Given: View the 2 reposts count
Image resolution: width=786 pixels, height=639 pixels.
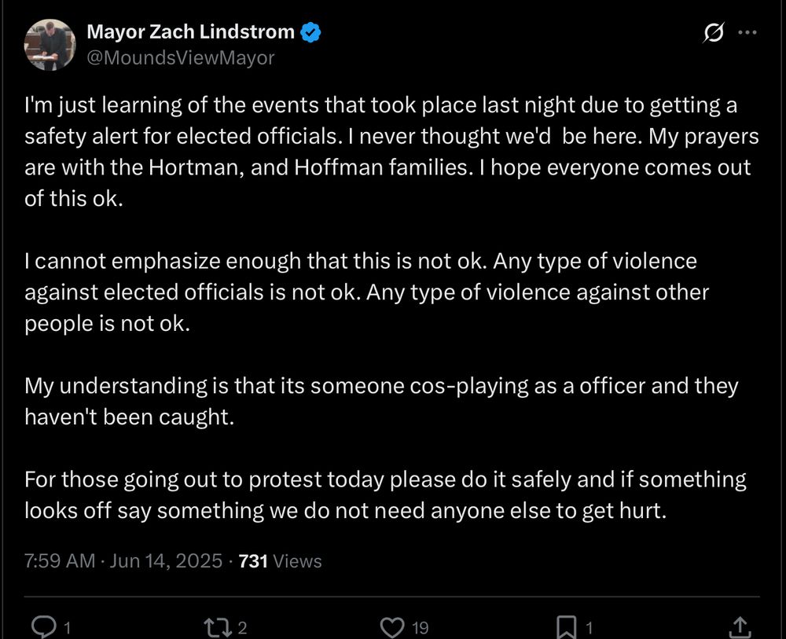Looking at the screenshot, I should pyautogui.click(x=244, y=629).
